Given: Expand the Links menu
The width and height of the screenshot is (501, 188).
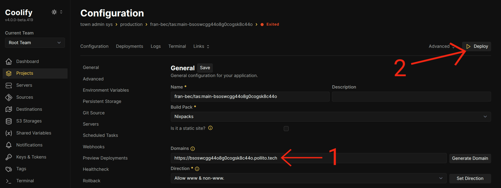Looking at the screenshot, I should tap(201, 46).
